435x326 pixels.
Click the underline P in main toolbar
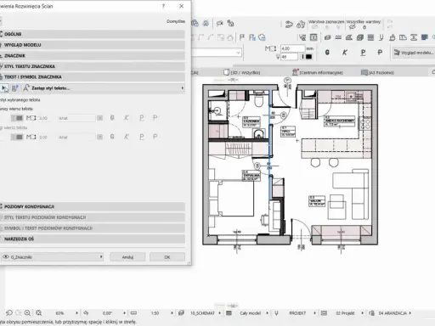point(363,53)
